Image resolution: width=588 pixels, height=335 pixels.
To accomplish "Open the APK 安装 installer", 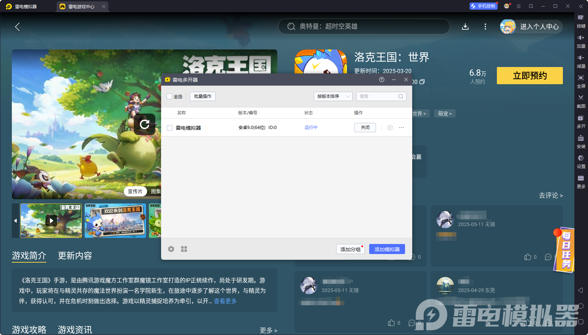I will [582, 142].
